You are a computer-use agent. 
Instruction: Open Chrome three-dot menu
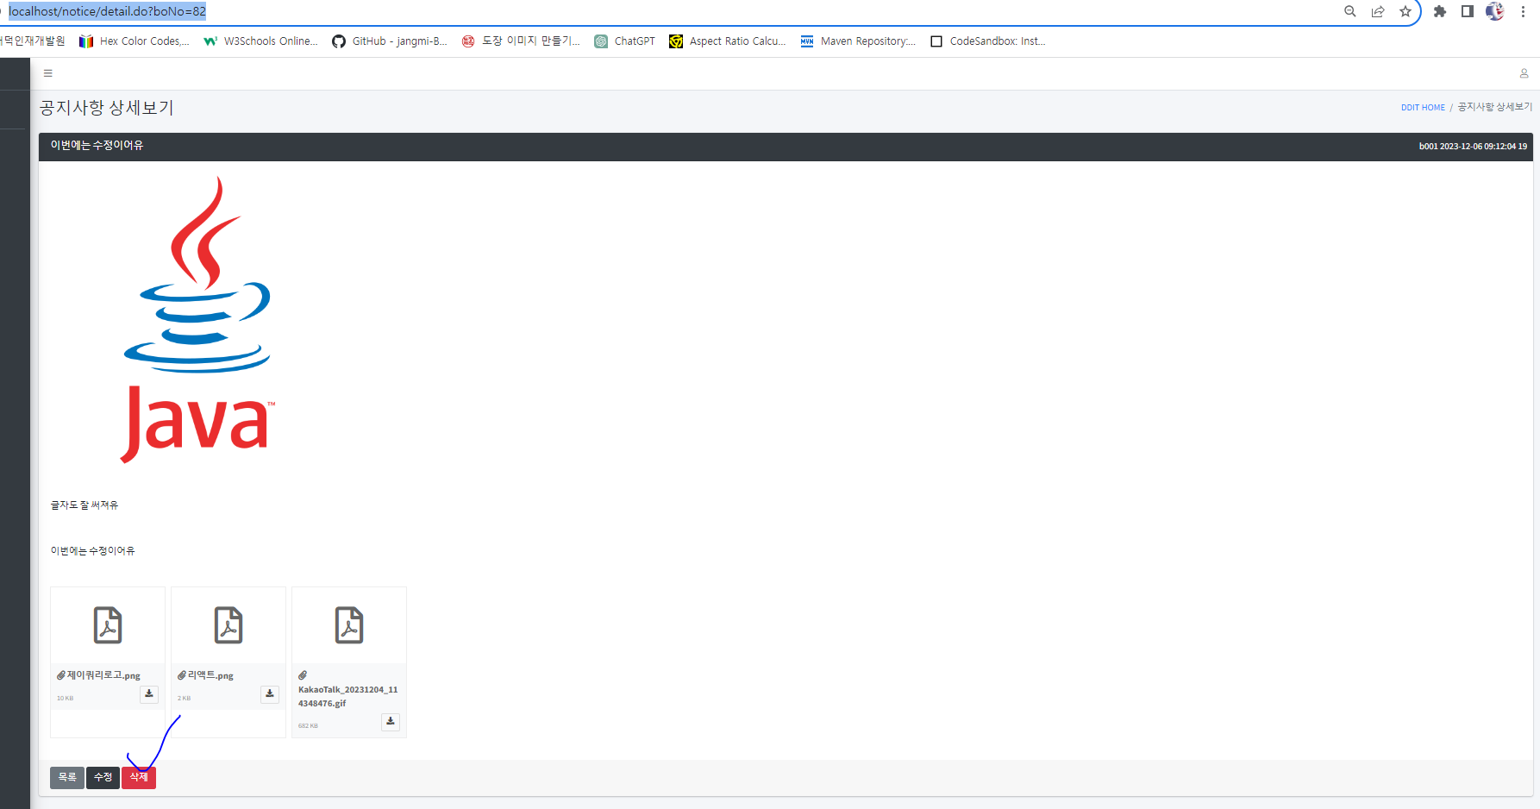[1523, 11]
